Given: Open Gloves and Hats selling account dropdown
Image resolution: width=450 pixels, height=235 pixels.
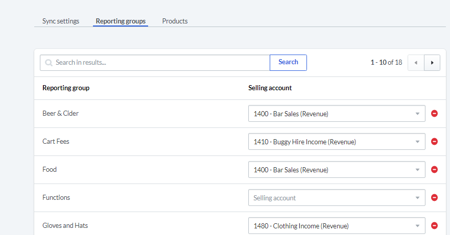Looking at the screenshot, I should pyautogui.click(x=336, y=225).
